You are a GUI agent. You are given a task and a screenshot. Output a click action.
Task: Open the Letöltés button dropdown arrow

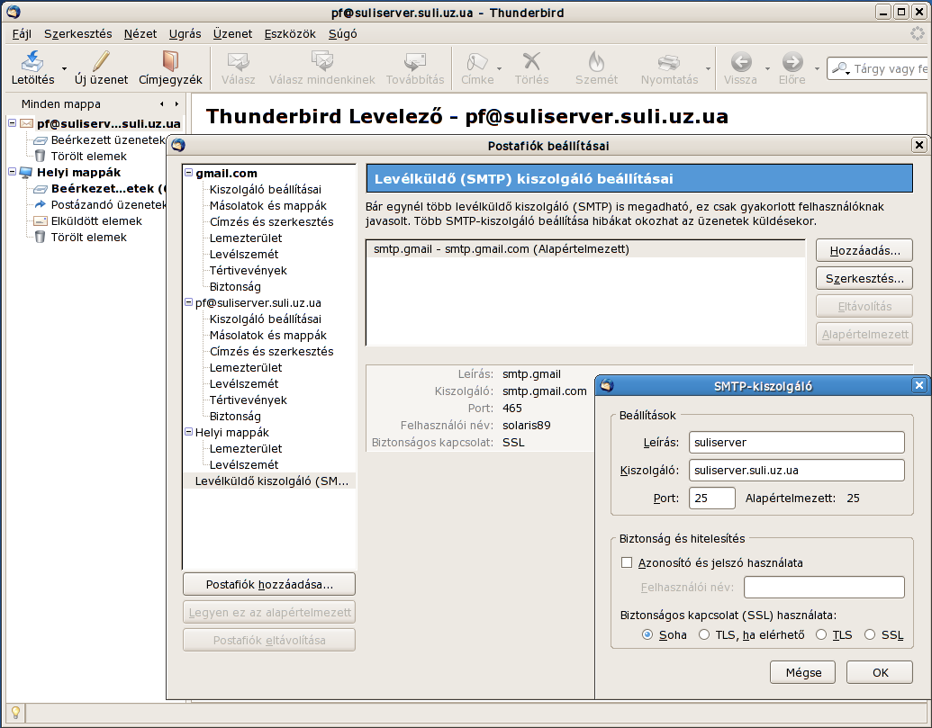(x=64, y=68)
